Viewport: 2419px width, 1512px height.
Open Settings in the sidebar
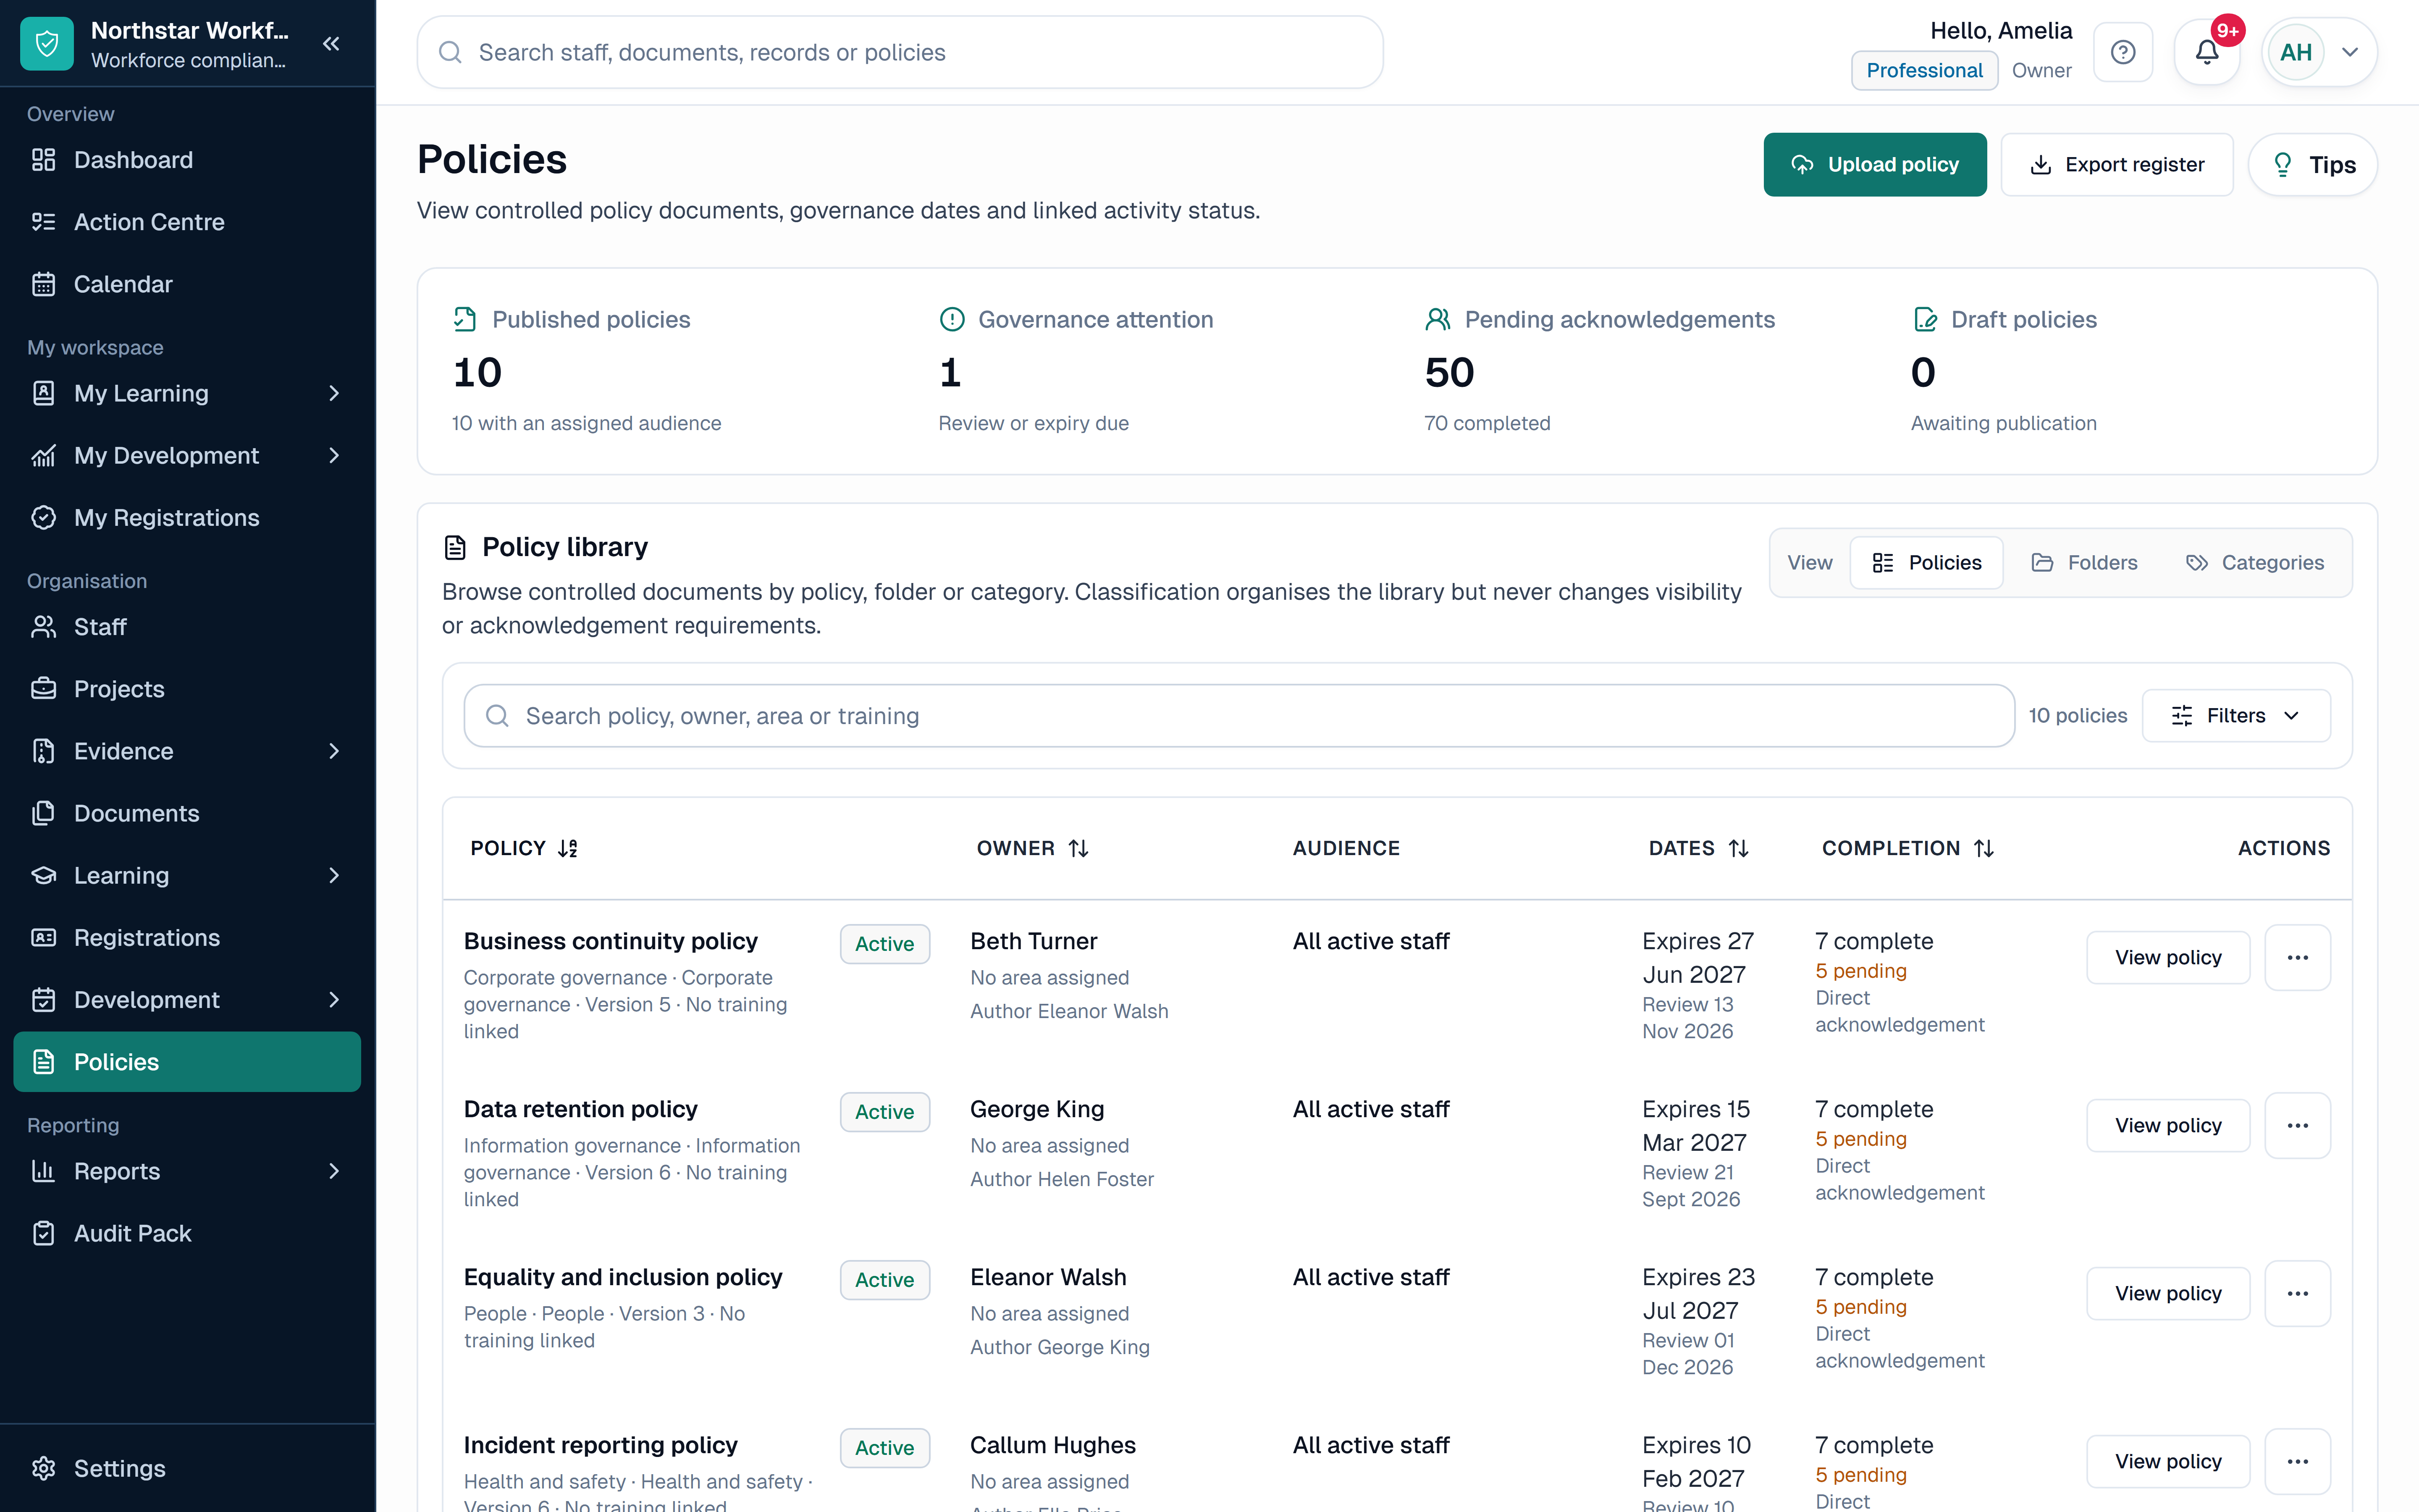click(187, 1468)
